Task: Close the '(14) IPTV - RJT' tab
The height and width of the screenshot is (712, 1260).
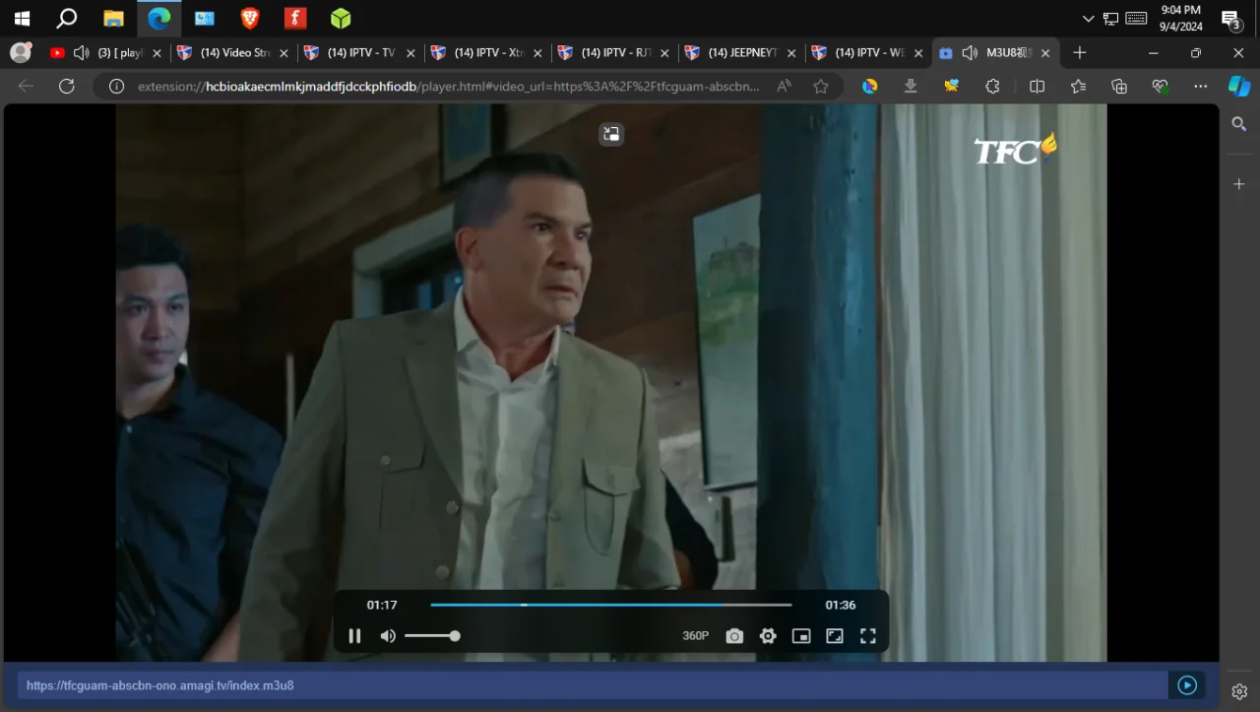Action: pos(664,53)
